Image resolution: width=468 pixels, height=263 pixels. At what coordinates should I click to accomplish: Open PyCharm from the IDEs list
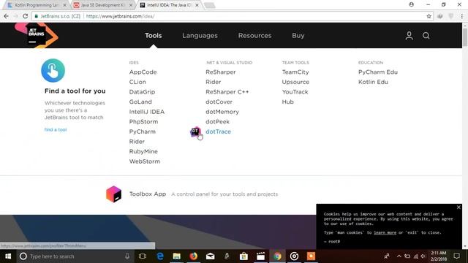[143, 131]
